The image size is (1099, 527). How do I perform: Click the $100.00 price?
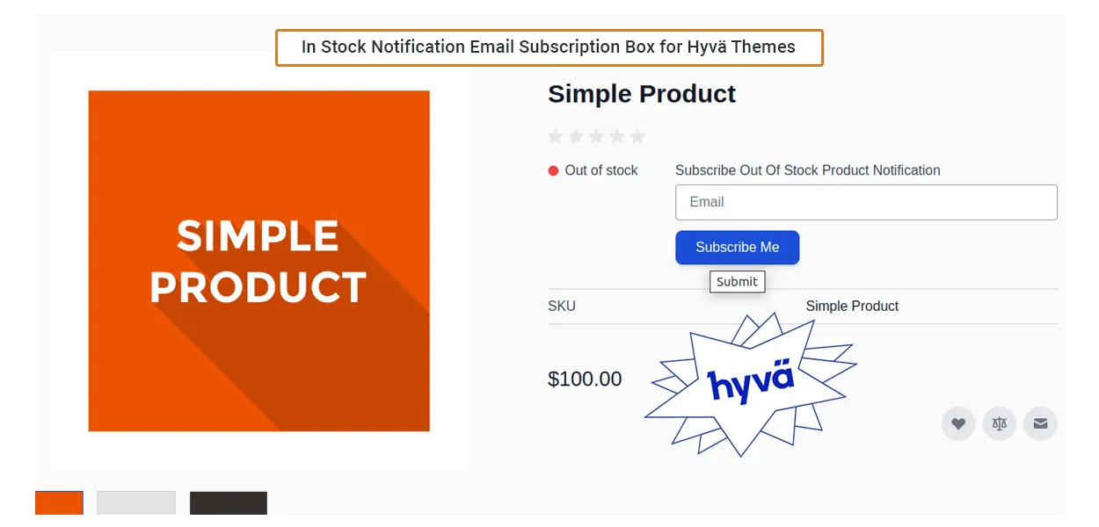[585, 379]
